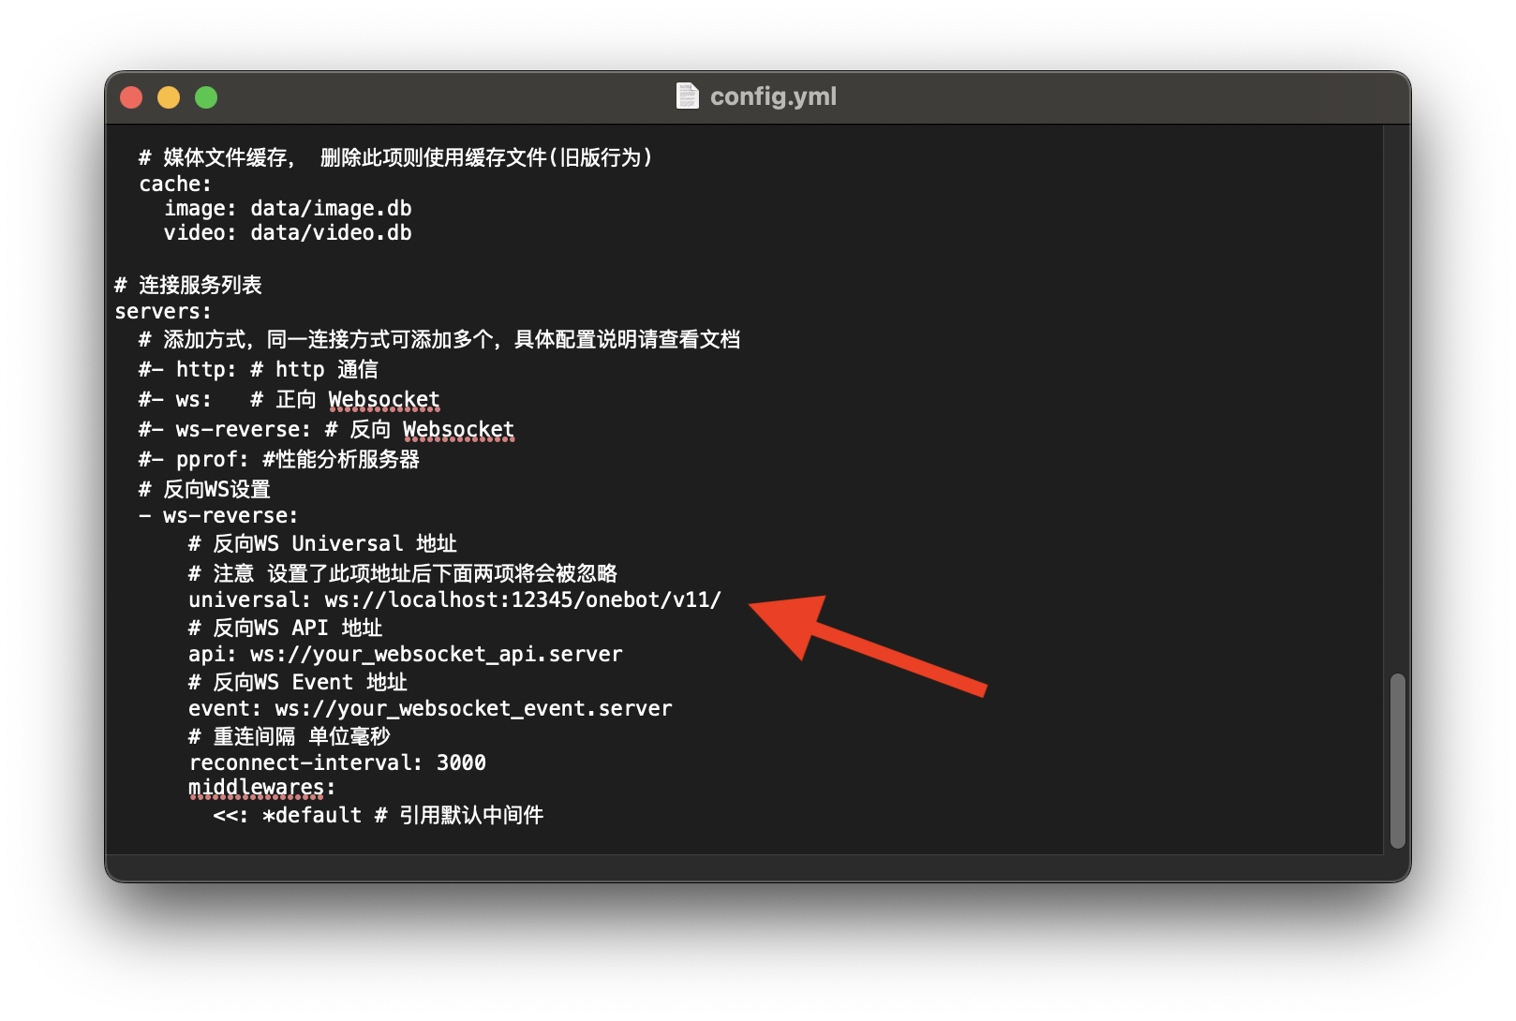Click the '# 反向WS API 地址' comment
The image size is (1516, 1021).
point(286,628)
